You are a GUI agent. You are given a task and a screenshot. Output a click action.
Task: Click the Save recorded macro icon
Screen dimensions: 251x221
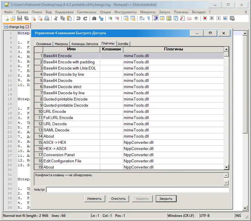(232, 18)
